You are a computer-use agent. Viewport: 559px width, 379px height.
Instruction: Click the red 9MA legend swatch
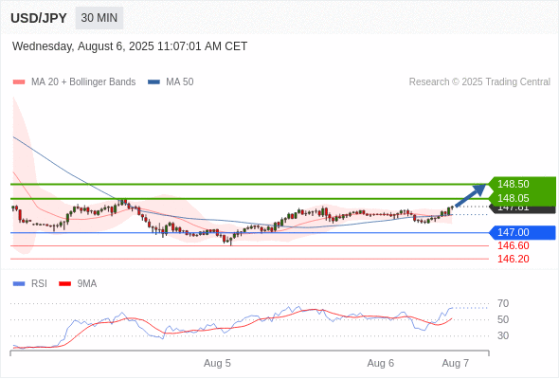pyautogui.click(x=64, y=284)
